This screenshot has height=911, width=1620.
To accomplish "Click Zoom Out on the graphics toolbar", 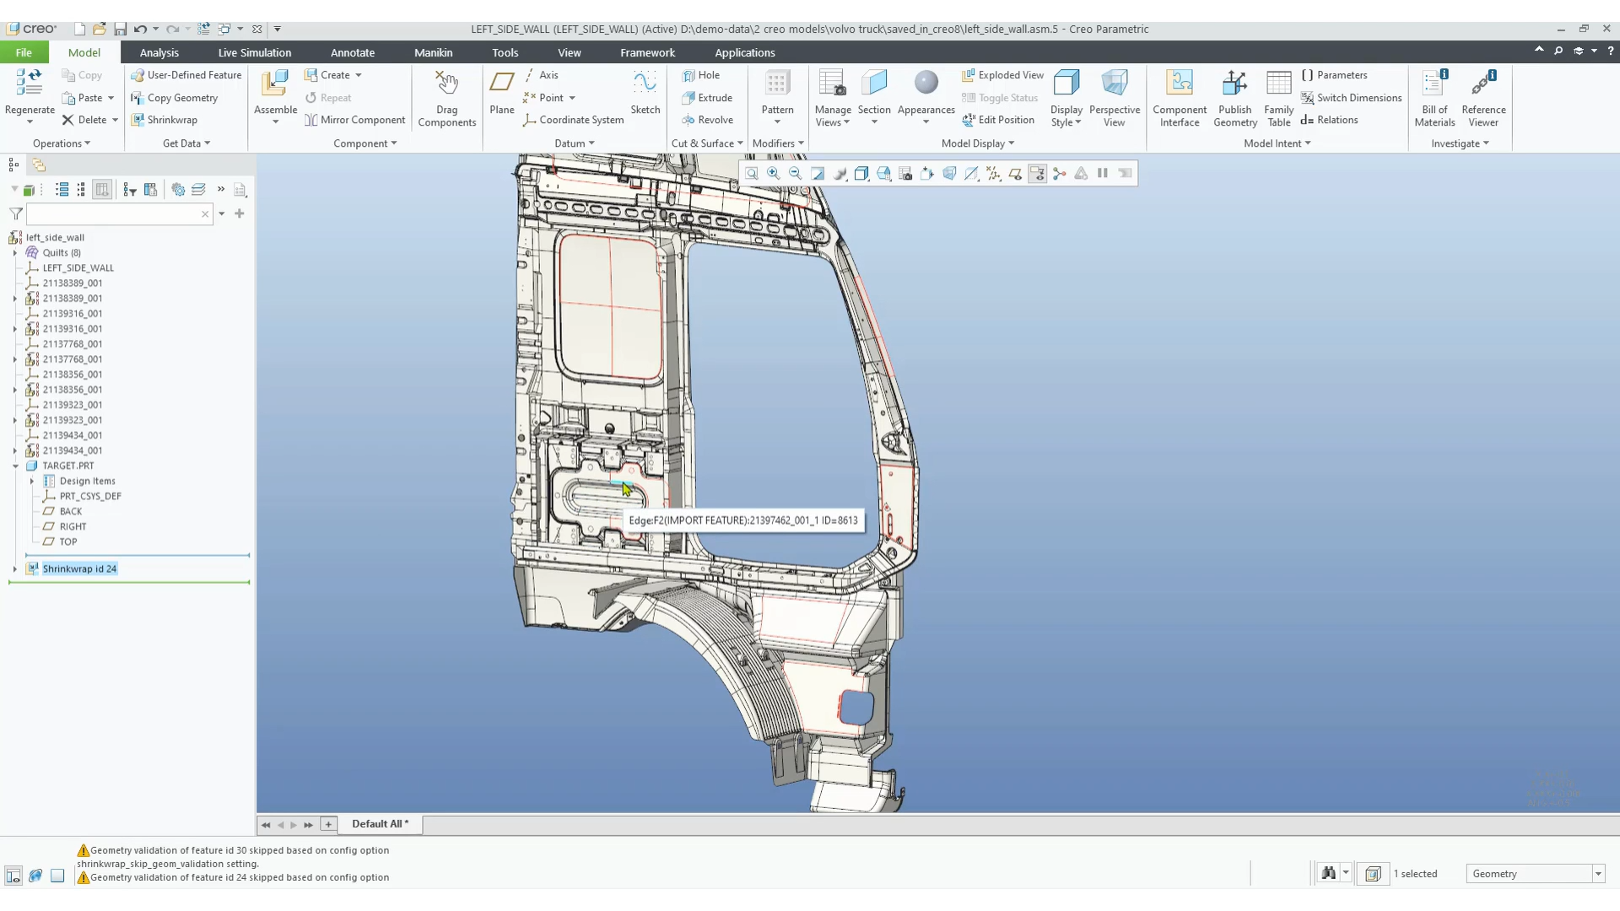I will pos(795,173).
